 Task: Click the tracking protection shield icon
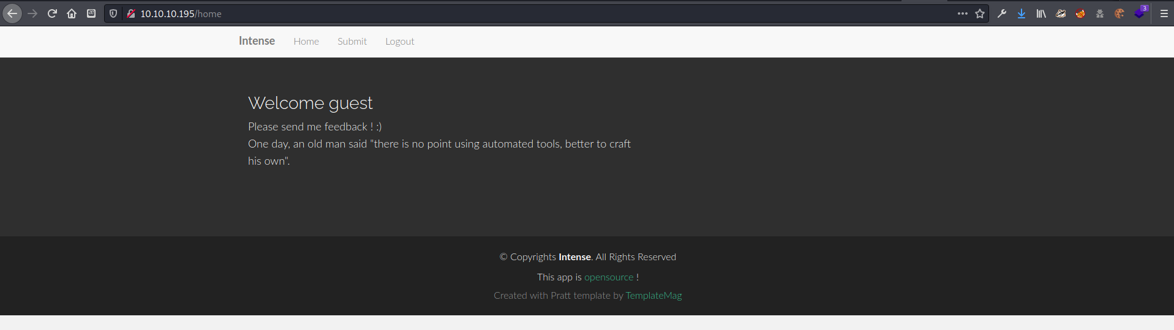point(113,13)
